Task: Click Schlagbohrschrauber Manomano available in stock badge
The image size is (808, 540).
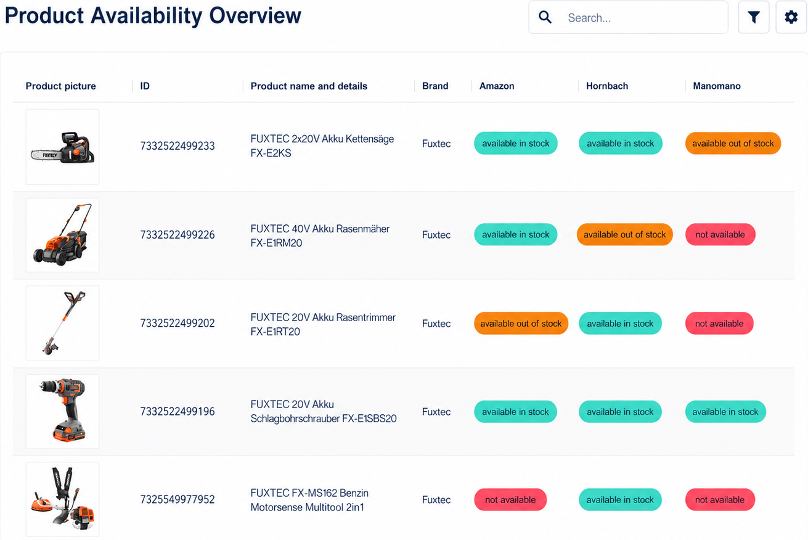Action: [x=725, y=412]
